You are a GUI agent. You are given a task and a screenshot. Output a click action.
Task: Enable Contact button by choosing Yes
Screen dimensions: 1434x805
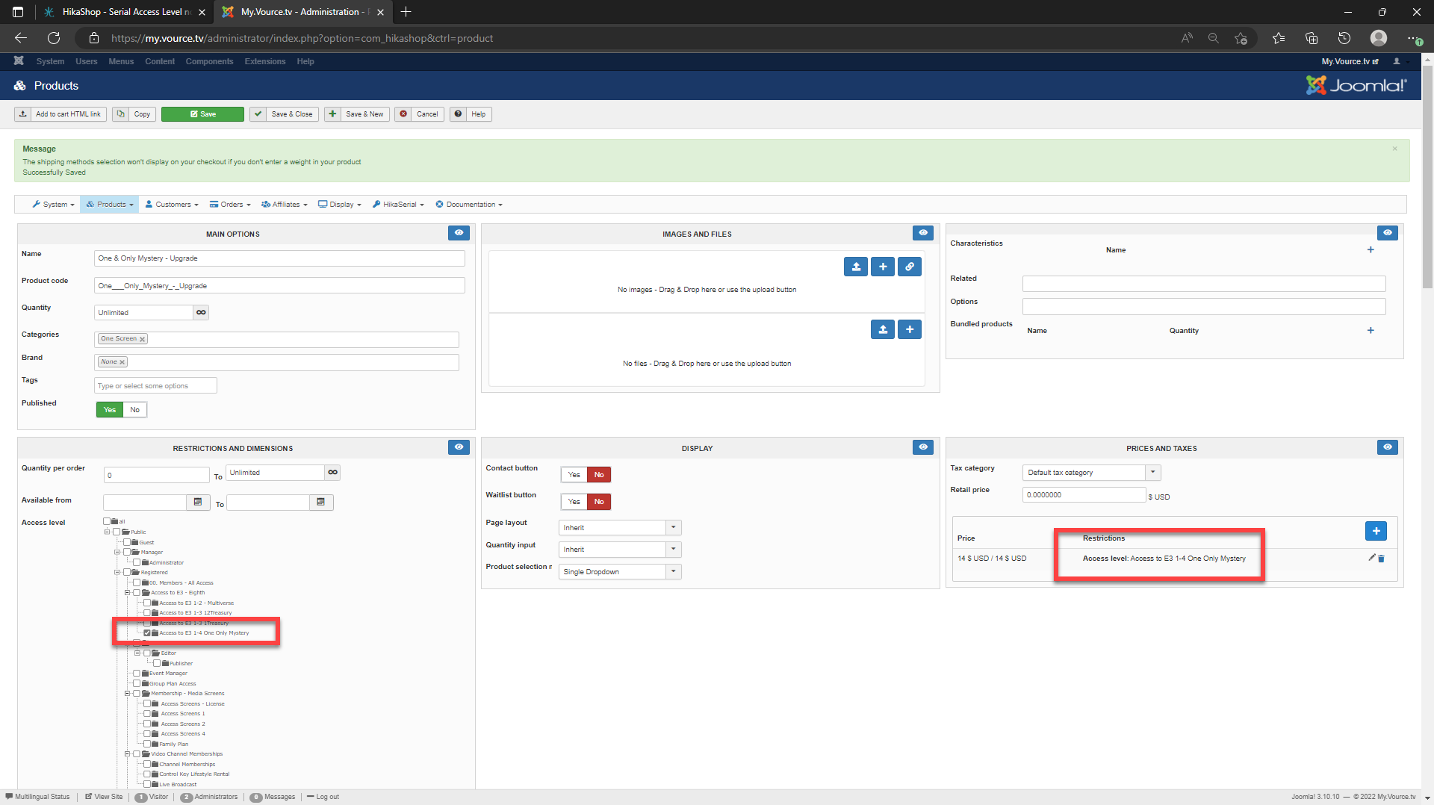574,475
